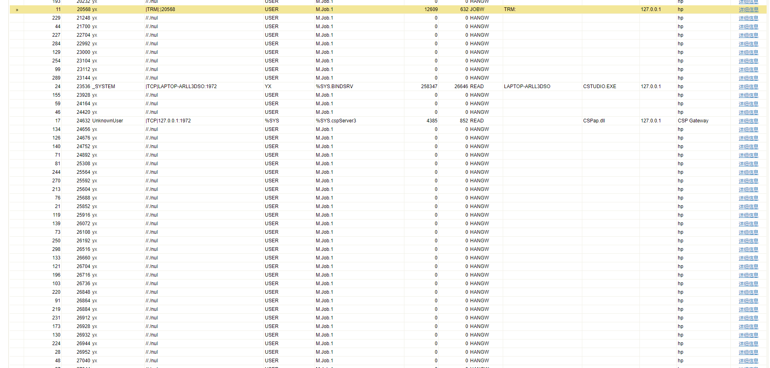Viewport: 770px width, 368px height.
Task: Click the 12609 commands count cell
Action: pyautogui.click(x=431, y=9)
